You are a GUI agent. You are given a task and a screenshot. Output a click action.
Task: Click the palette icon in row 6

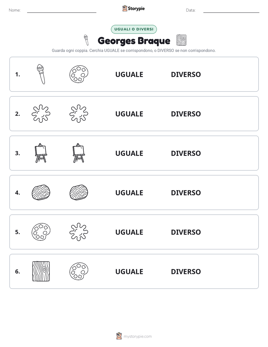pos(79,271)
